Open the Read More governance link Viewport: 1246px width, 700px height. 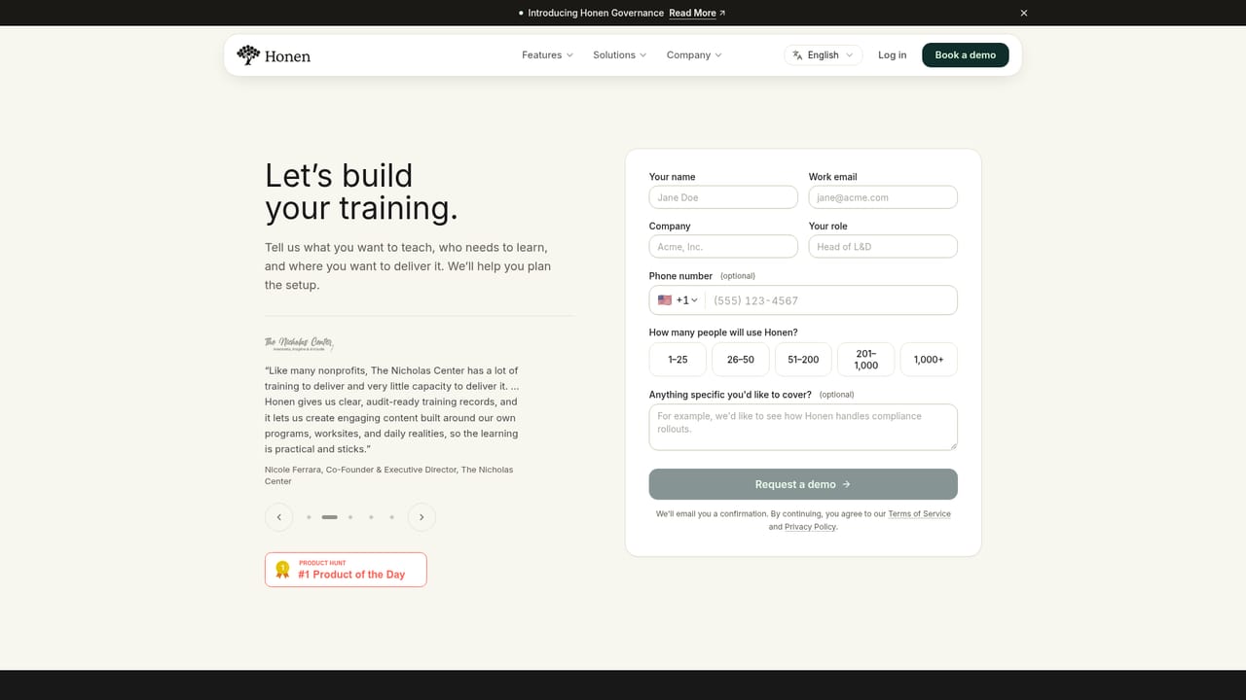(x=697, y=13)
